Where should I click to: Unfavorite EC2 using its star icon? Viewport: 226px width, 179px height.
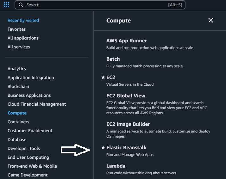(x=103, y=77)
